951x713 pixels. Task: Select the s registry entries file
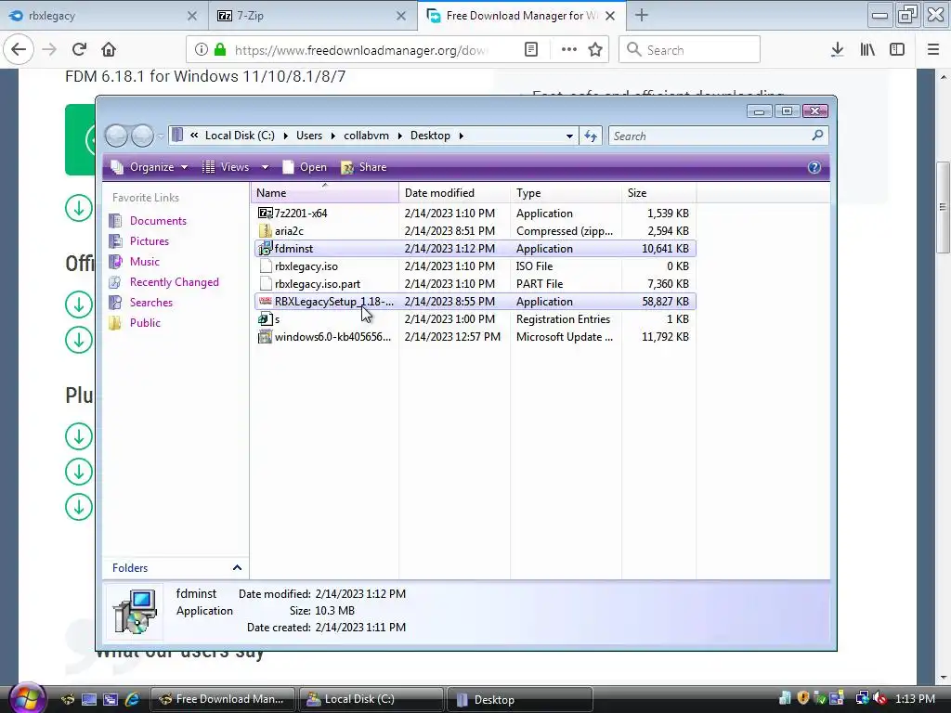[475, 319]
